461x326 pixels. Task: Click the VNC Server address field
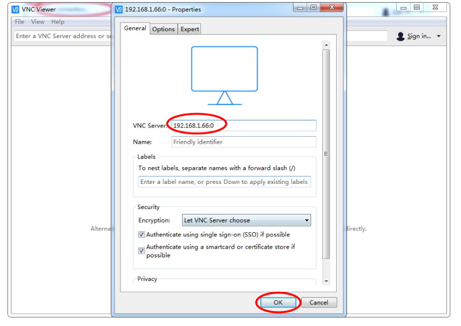pyautogui.click(x=244, y=125)
